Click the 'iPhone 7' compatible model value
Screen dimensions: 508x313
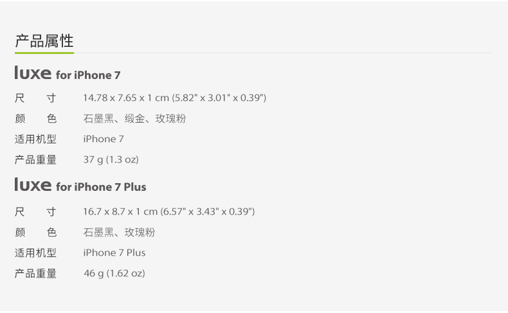point(104,139)
